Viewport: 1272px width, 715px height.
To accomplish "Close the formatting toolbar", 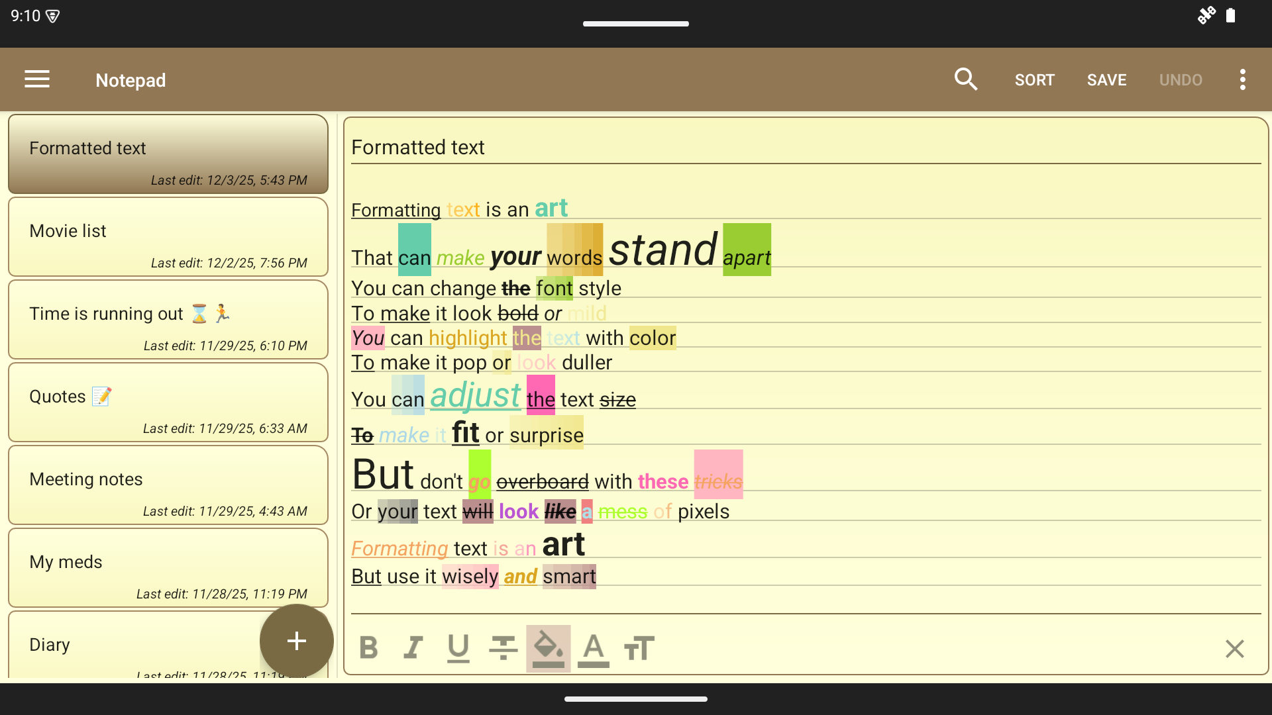I will pyautogui.click(x=1234, y=648).
